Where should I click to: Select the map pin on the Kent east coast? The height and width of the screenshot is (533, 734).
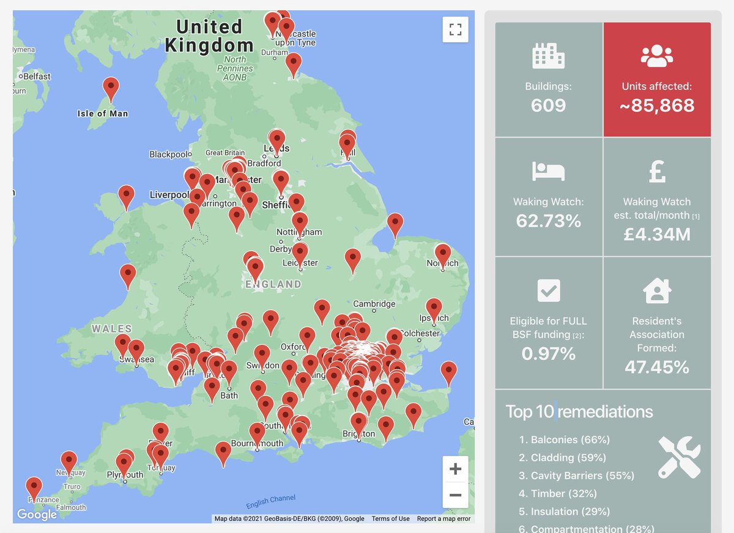click(x=449, y=374)
